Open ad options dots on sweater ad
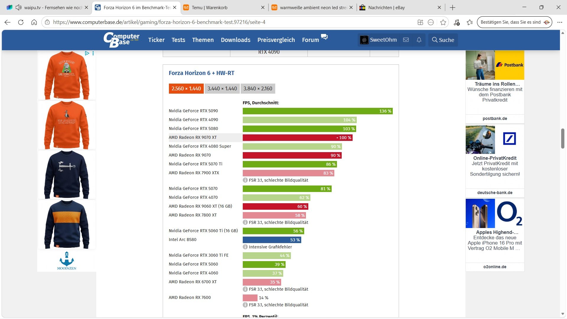The width and height of the screenshot is (567, 319). (93, 53)
